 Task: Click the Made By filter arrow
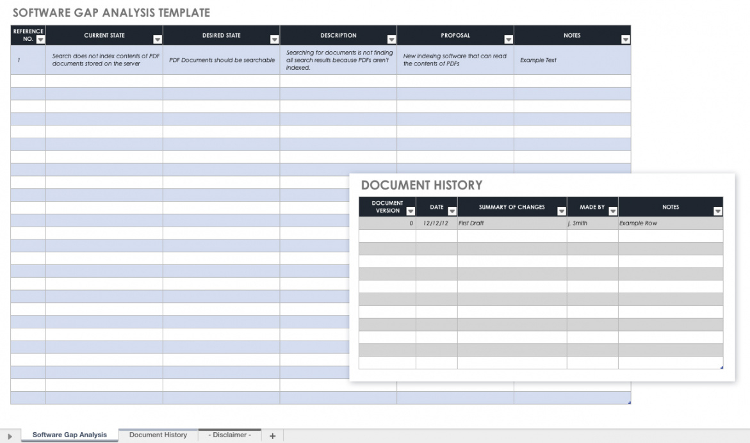point(613,211)
